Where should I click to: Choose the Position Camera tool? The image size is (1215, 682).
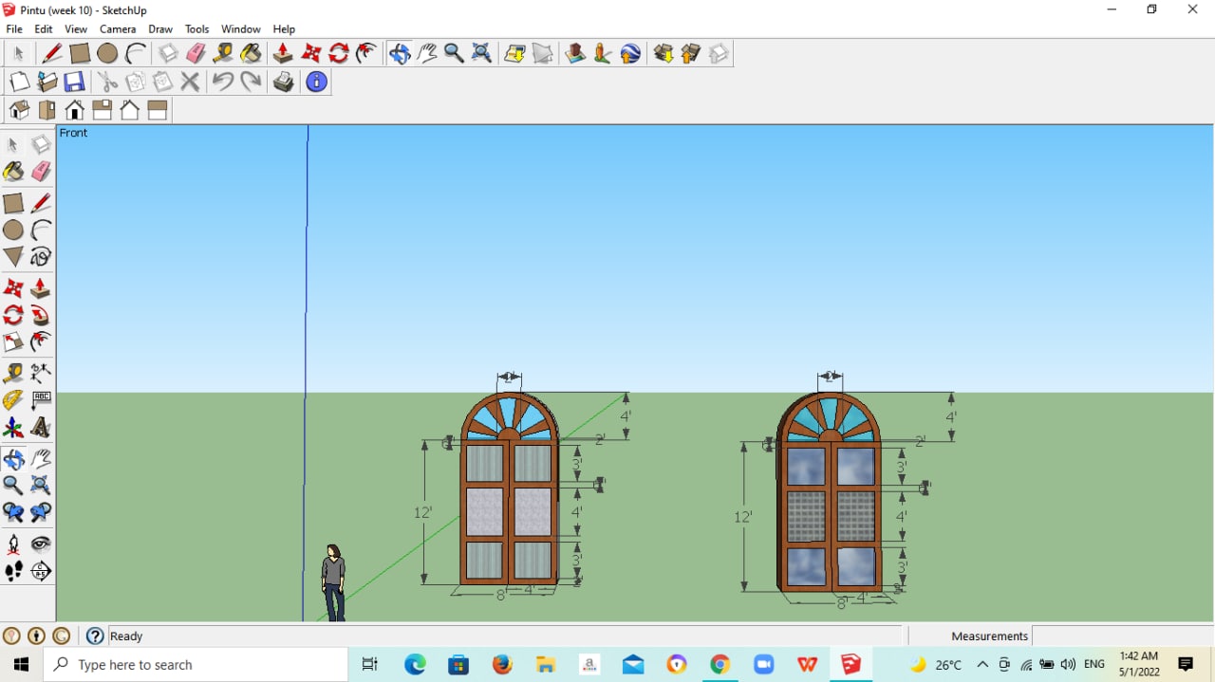pyautogui.click(x=13, y=544)
